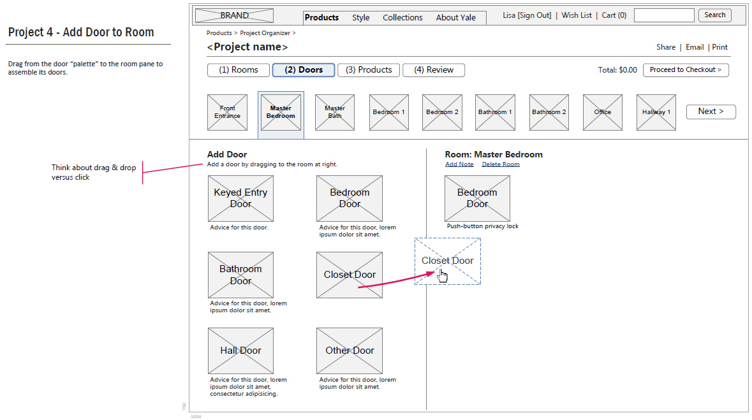The width and height of the screenshot is (752, 420).
Task: Focus the search input field
Action: tap(664, 15)
